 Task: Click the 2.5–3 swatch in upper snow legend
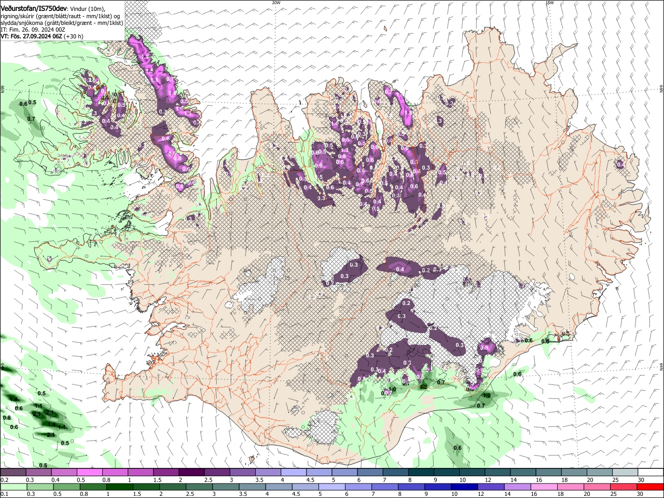[x=217, y=473]
